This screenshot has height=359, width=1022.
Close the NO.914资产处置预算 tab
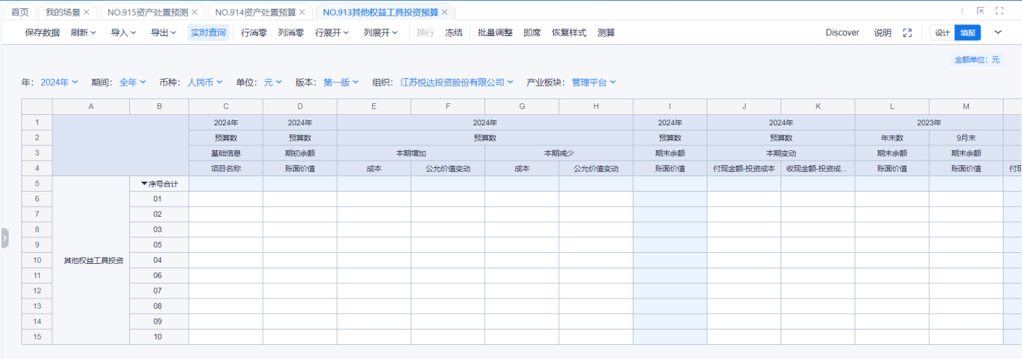[x=302, y=13]
